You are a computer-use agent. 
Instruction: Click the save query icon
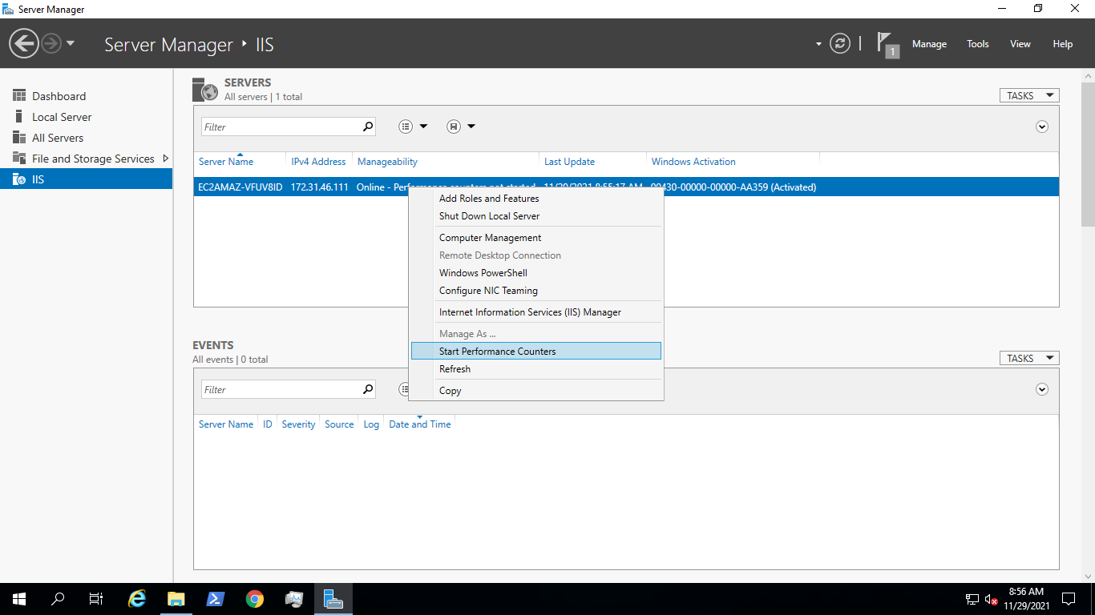455,126
